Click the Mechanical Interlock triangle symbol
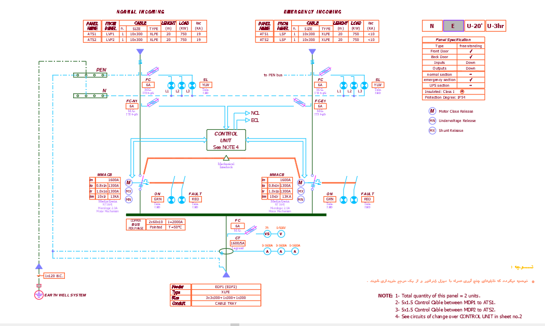 pos(226,158)
